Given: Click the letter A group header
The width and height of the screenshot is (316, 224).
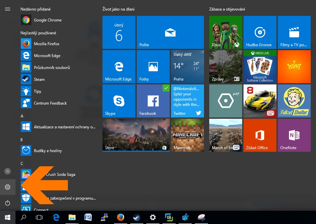Looking at the screenshot, I should click(22, 116).
